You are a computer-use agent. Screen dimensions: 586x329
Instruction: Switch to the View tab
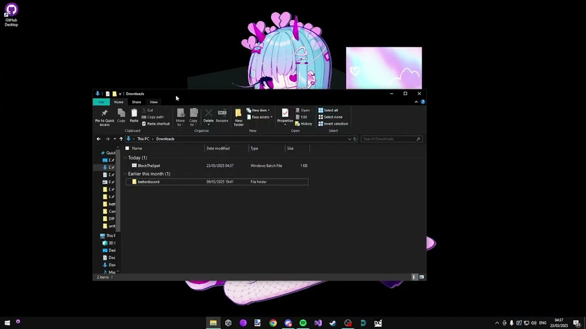[154, 102]
